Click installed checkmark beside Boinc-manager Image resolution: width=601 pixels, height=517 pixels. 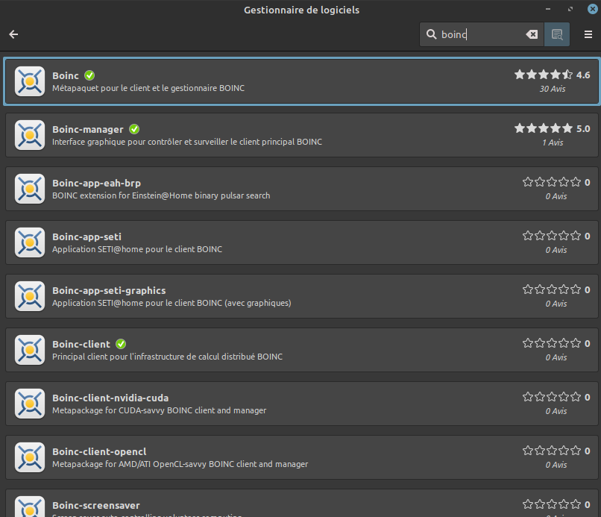[134, 129]
